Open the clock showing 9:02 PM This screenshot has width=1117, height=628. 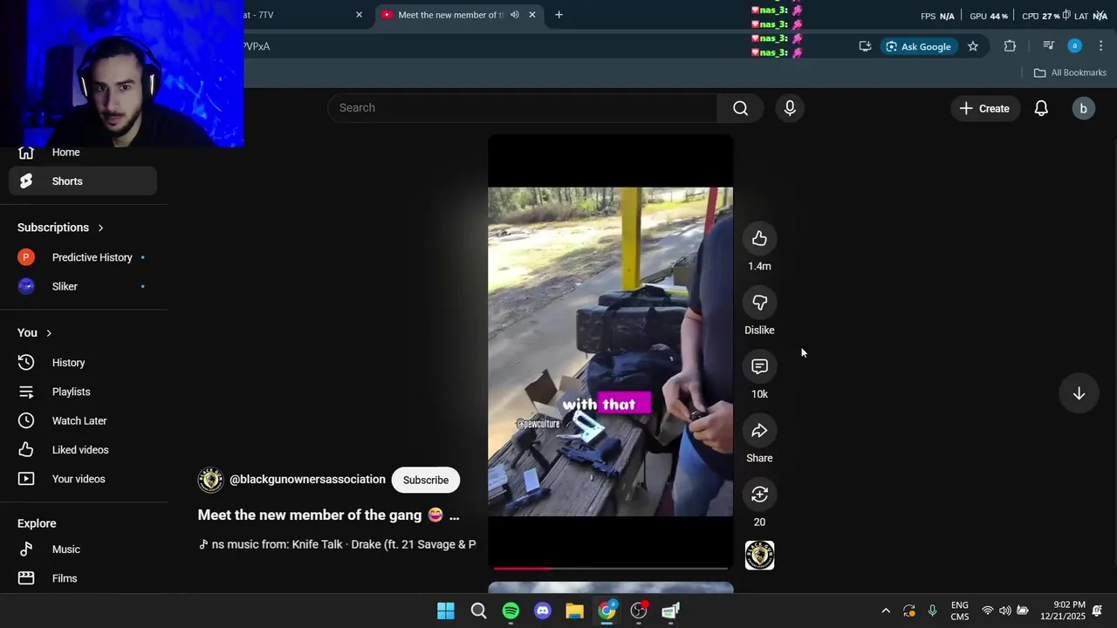point(1063,611)
